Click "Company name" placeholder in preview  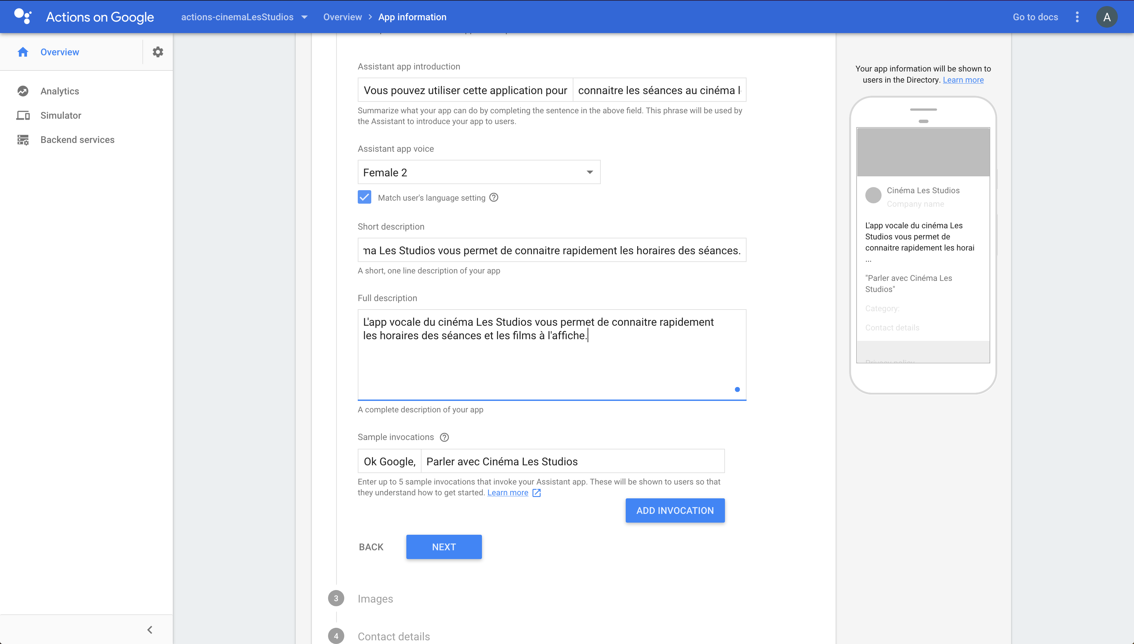click(x=915, y=204)
